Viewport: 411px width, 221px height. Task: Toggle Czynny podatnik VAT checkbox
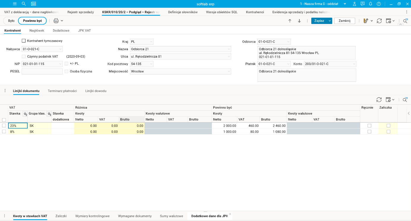[x=24, y=56]
